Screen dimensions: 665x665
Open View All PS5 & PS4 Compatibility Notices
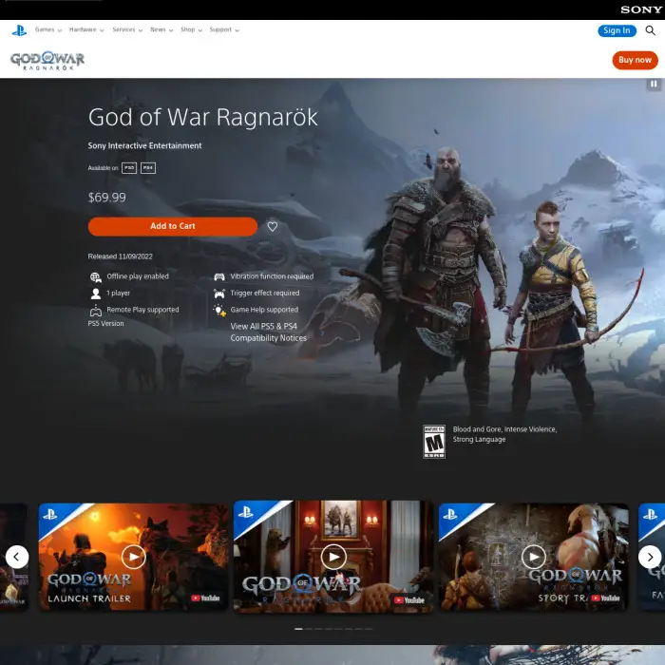pos(269,332)
